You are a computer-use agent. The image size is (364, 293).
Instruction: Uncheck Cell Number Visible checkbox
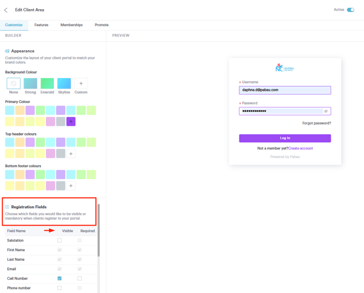(x=59, y=278)
